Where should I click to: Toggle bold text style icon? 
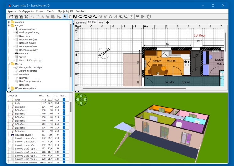pos(111,17)
